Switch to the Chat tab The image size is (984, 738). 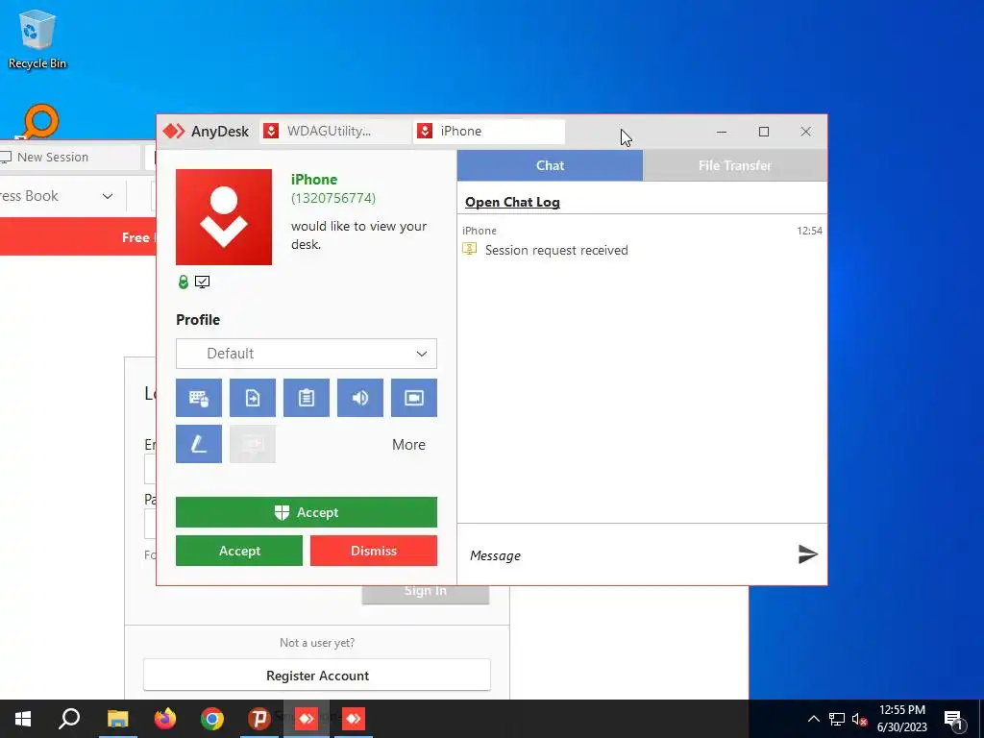[x=550, y=165]
